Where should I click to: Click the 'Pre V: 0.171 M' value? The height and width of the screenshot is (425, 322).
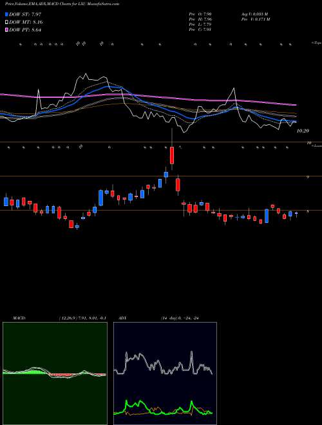(x=256, y=19)
